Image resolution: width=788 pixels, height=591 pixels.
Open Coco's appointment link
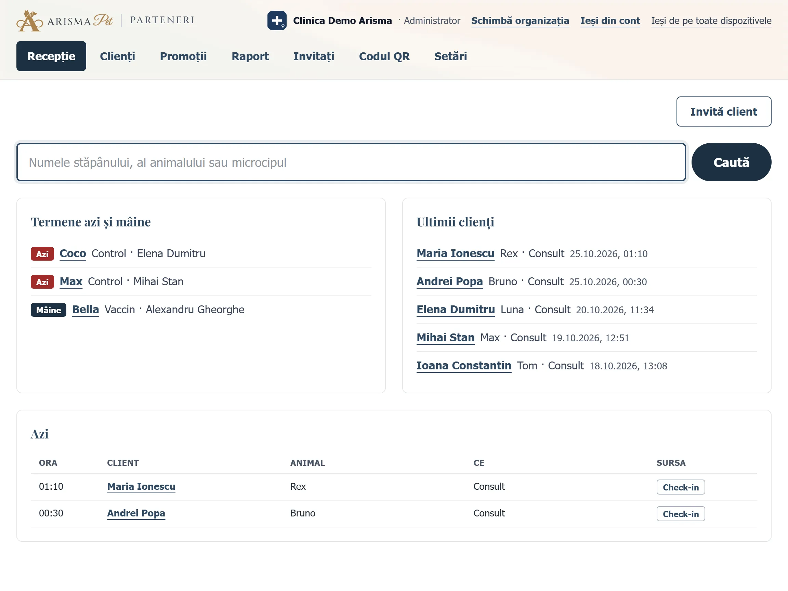(73, 253)
